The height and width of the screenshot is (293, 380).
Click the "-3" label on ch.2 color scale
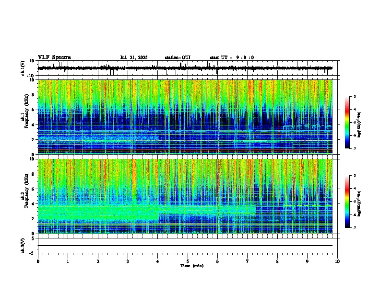(x=354, y=176)
